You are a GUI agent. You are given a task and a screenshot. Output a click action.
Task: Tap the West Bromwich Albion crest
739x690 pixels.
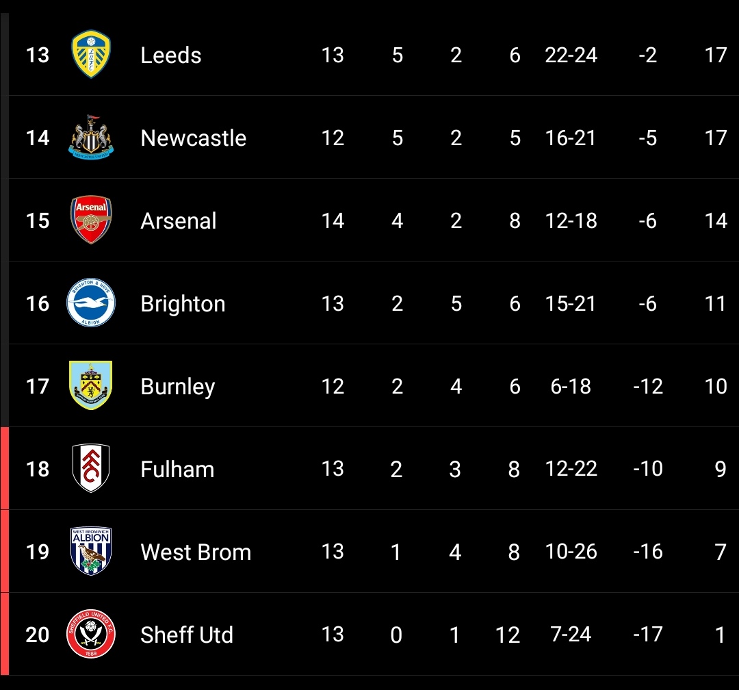91,551
